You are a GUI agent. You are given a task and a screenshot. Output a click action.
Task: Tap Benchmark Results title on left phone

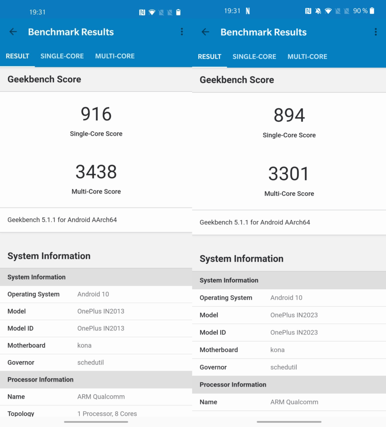point(71,32)
